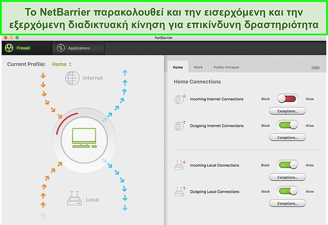Click the Incoming Internet Connections globe icon
328x225 pixels.
(180, 99)
